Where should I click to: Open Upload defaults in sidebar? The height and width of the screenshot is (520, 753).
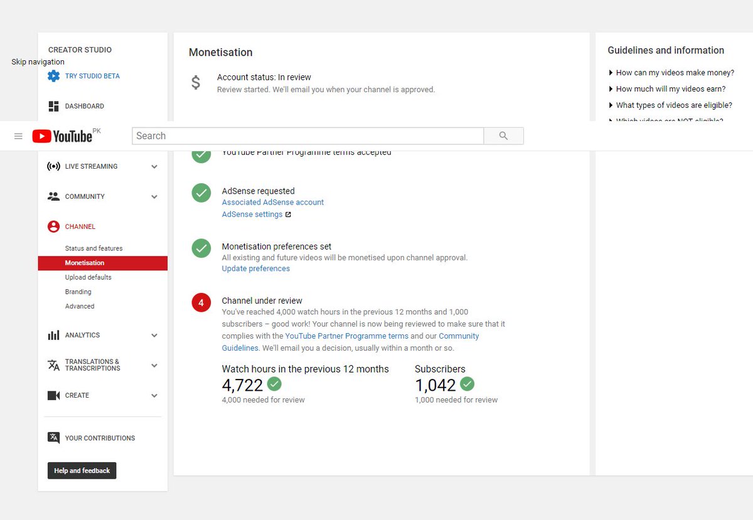pyautogui.click(x=88, y=277)
